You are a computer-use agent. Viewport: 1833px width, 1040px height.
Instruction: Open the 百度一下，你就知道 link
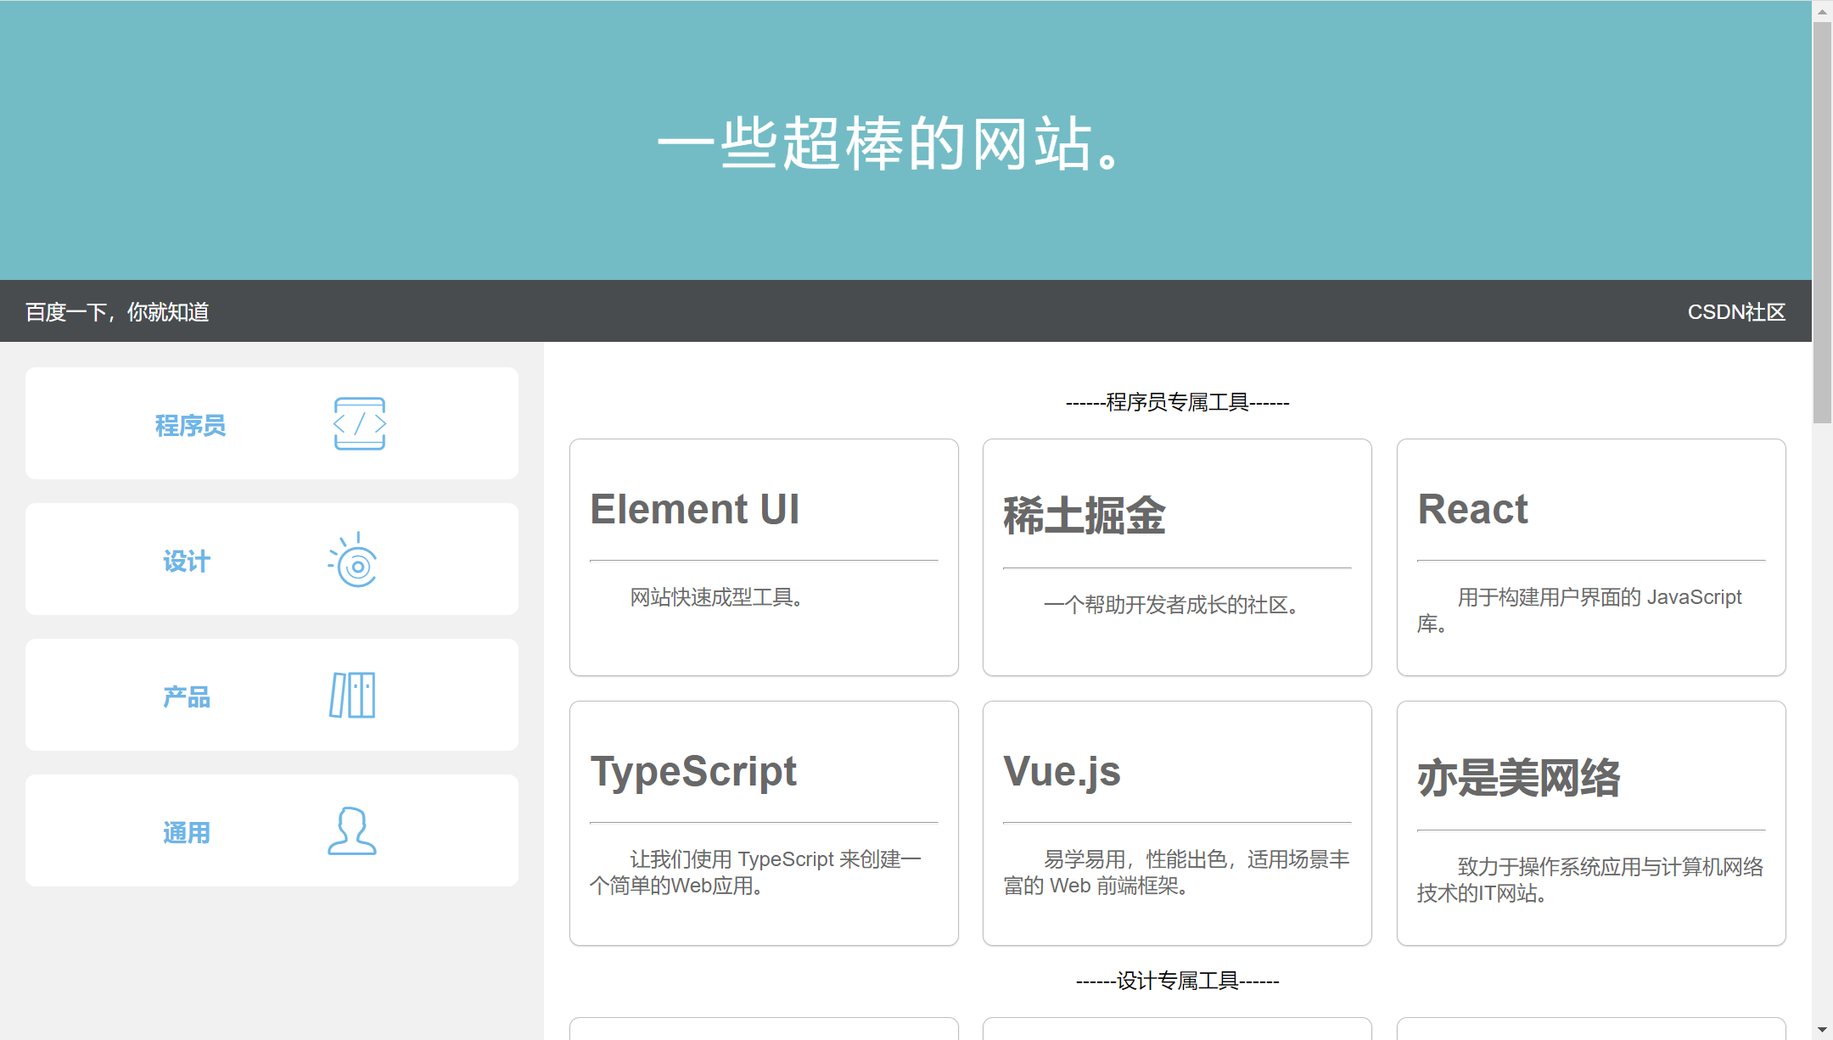pos(117,312)
